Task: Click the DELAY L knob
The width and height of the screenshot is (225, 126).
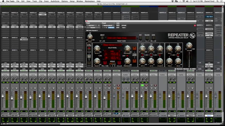Action: (97, 48)
